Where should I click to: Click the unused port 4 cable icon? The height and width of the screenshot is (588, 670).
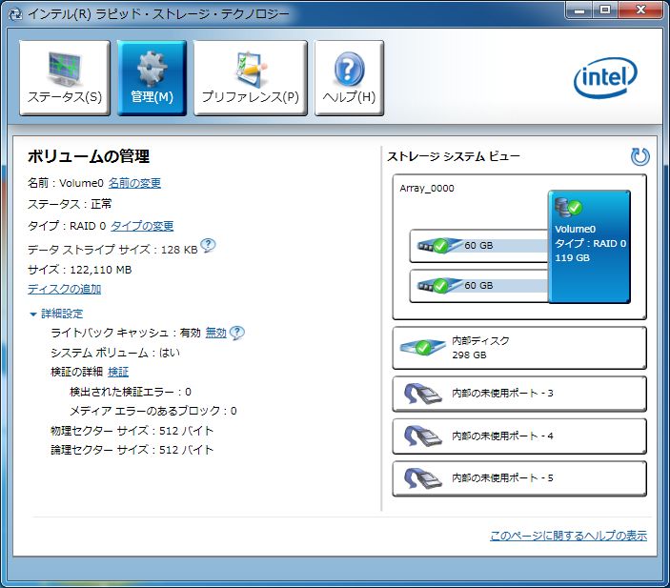pos(422,436)
